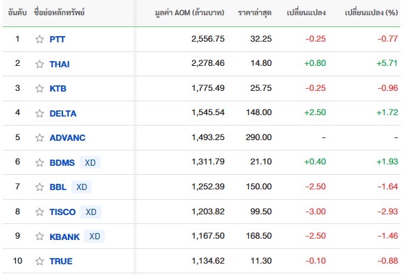Image resolution: width=414 pixels, height=274 pixels.
Task: Star the TRUE stock row
Action: [40, 262]
